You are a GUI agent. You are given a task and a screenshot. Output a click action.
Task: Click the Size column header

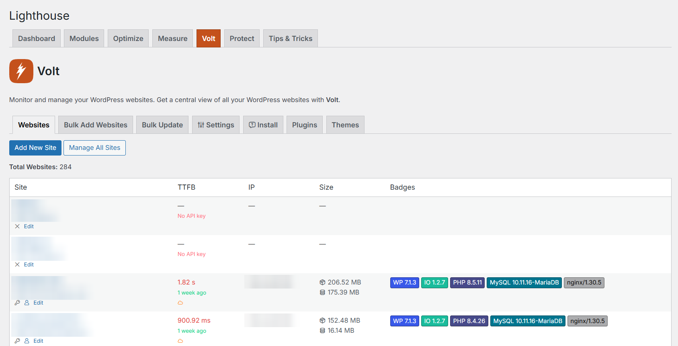tap(326, 187)
